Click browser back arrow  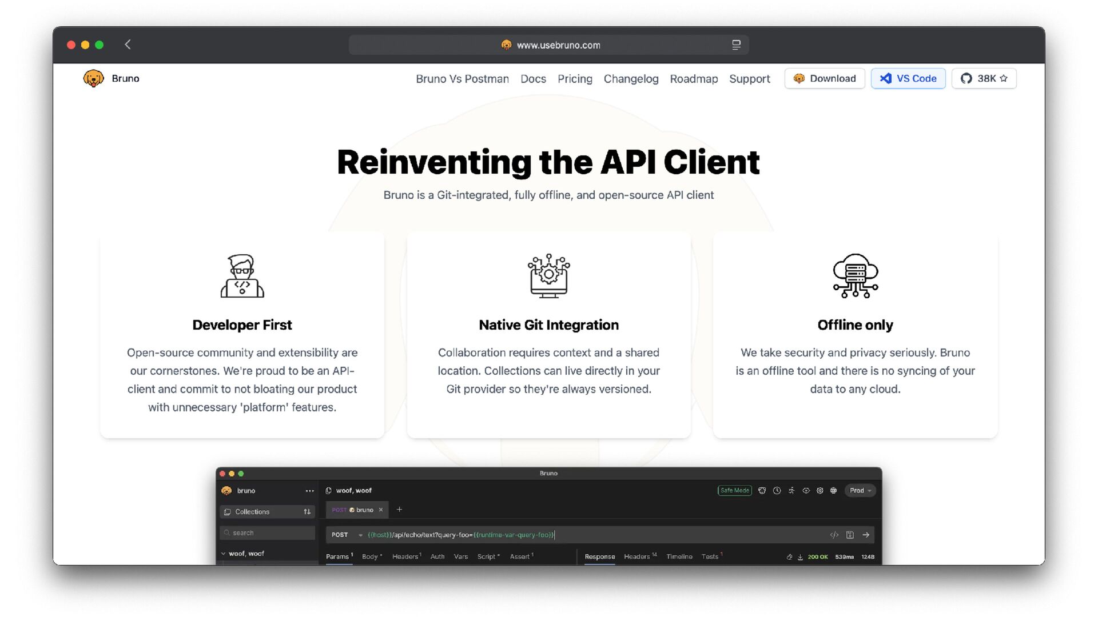tap(128, 45)
